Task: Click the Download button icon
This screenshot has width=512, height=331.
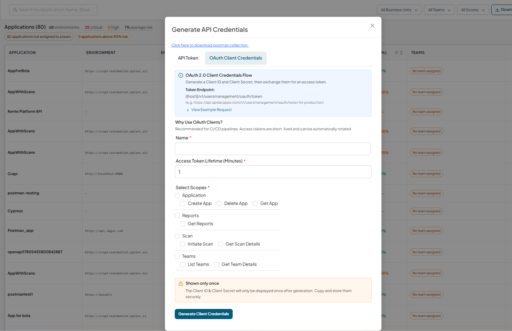Action: (x=497, y=10)
